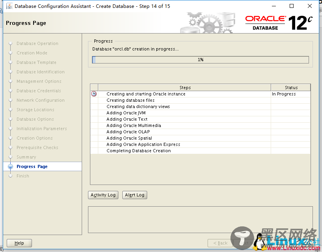Viewport: 322px width, 252px height.
Task: Select the Initialization Parameters step
Action: [42, 129]
